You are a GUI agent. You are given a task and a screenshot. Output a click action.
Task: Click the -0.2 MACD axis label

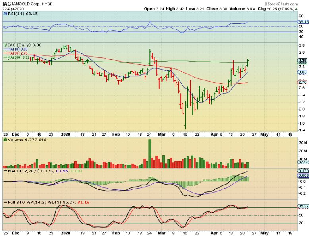pos(302,193)
